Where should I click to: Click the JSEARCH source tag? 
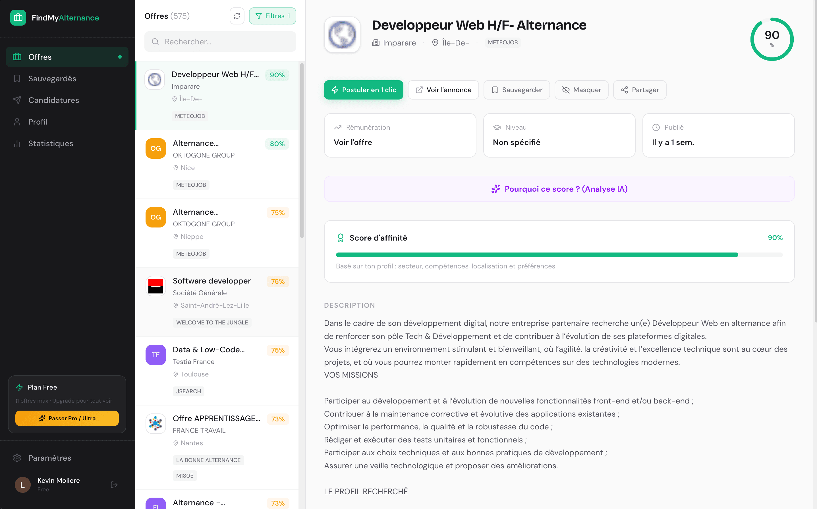pyautogui.click(x=188, y=391)
